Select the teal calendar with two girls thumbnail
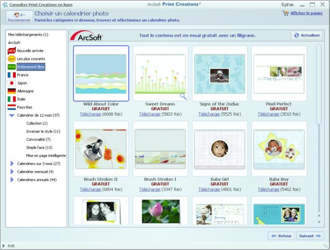The image size is (330, 250). tap(279, 210)
